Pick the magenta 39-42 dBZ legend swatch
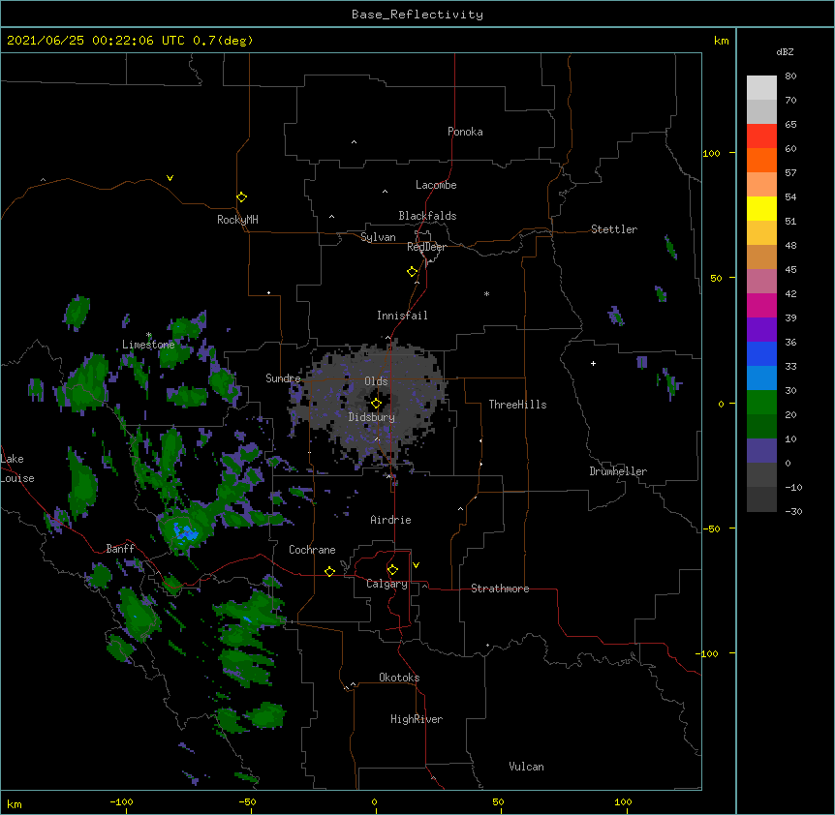The height and width of the screenshot is (815, 835). click(761, 305)
